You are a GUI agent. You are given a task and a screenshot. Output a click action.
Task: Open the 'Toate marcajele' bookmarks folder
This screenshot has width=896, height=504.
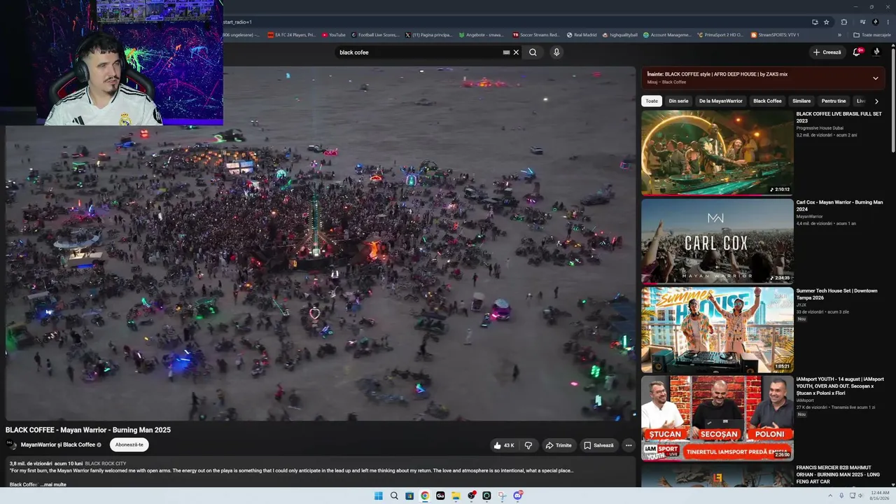point(871,35)
